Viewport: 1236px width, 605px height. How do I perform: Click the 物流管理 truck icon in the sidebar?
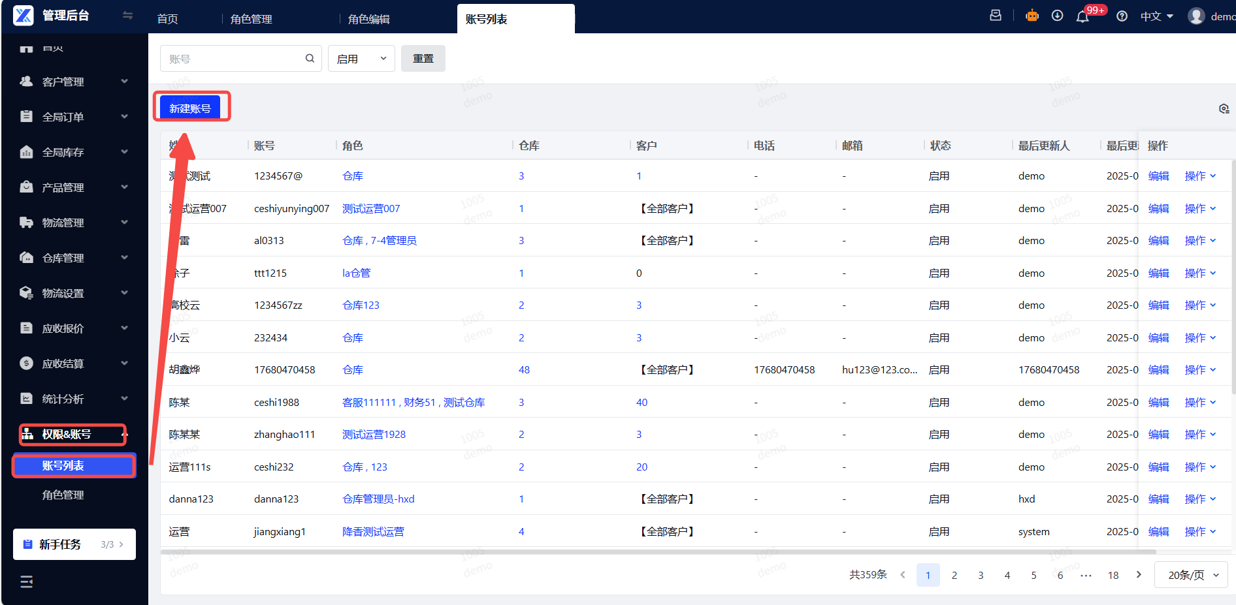point(26,223)
